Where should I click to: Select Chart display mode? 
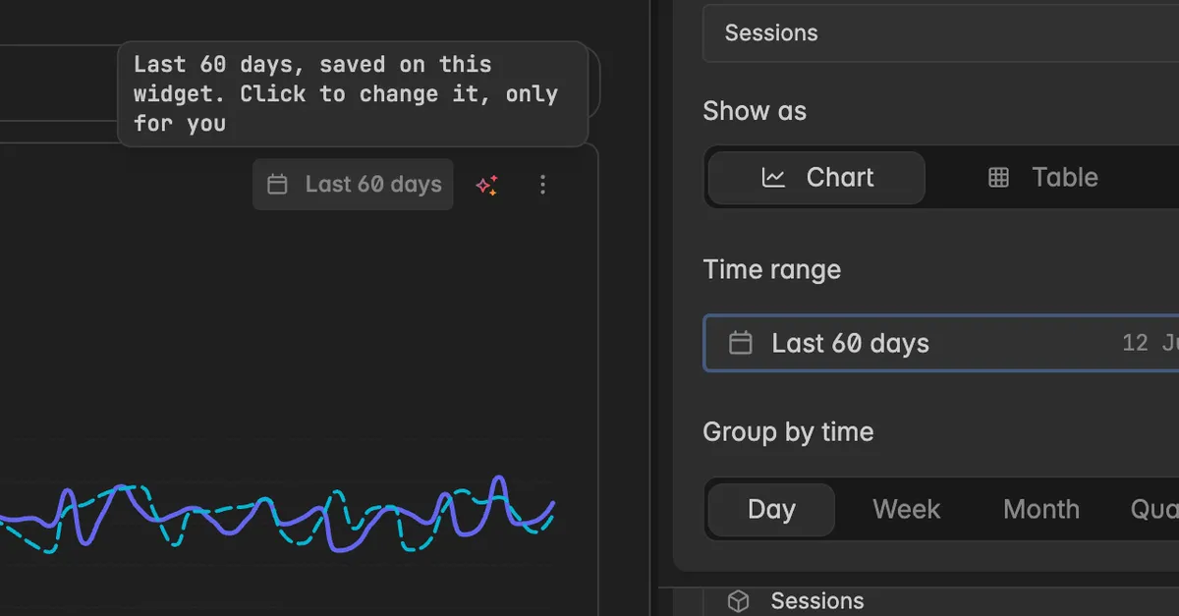tap(816, 178)
